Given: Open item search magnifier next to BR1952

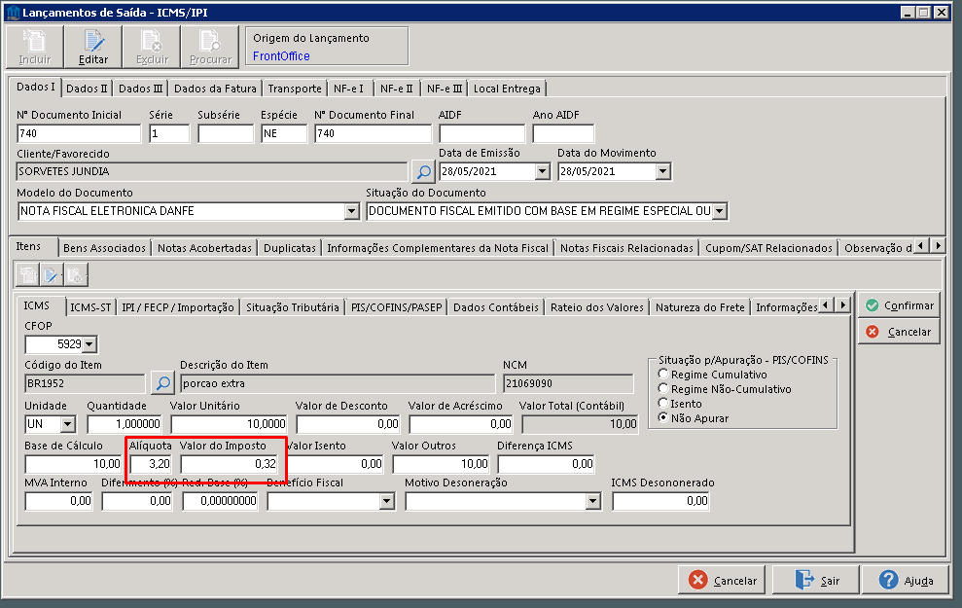Looking at the screenshot, I should point(162,383).
